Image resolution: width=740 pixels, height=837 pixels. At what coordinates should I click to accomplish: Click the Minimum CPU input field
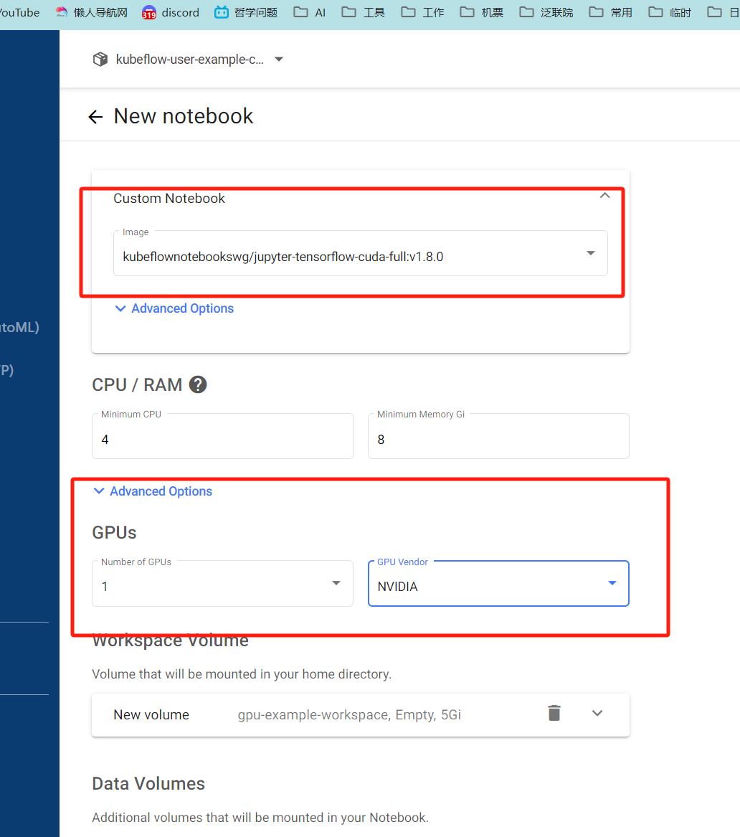coord(222,436)
